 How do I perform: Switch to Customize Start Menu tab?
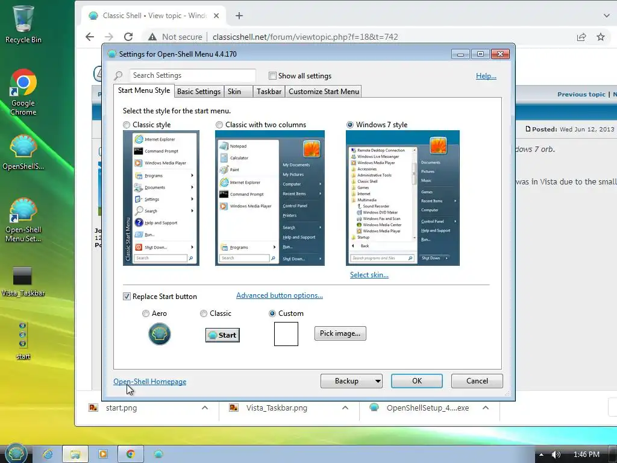pyautogui.click(x=324, y=92)
